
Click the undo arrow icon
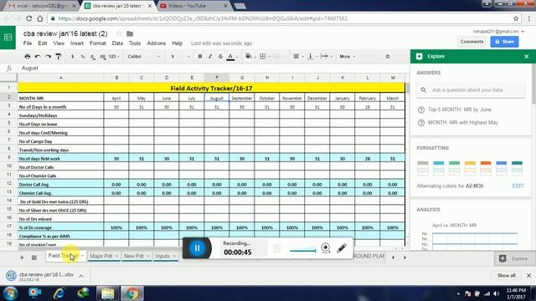click(38, 56)
